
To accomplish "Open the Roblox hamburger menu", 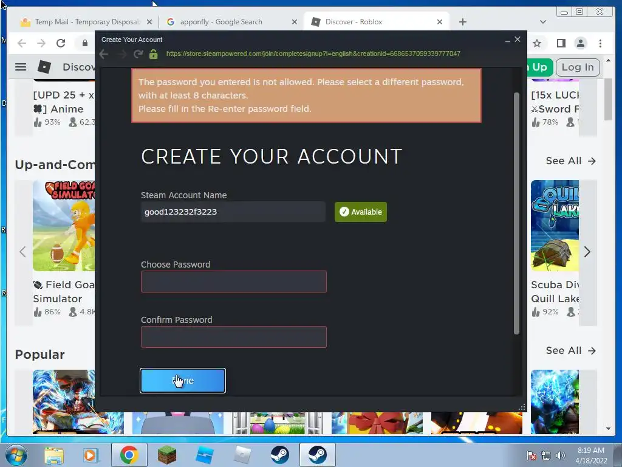I will (x=21, y=67).
